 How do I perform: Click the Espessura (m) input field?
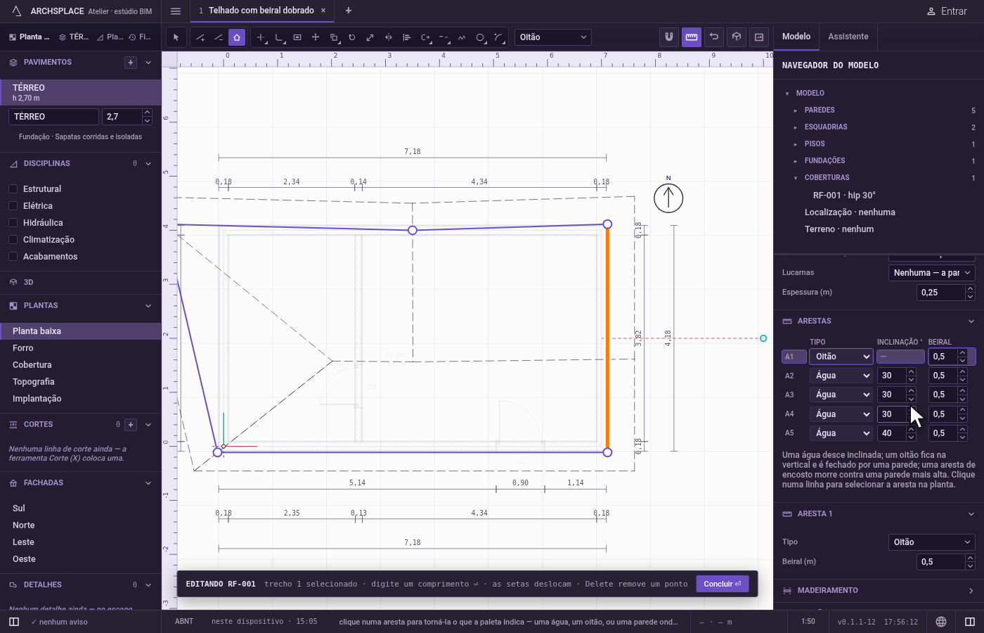click(x=940, y=293)
